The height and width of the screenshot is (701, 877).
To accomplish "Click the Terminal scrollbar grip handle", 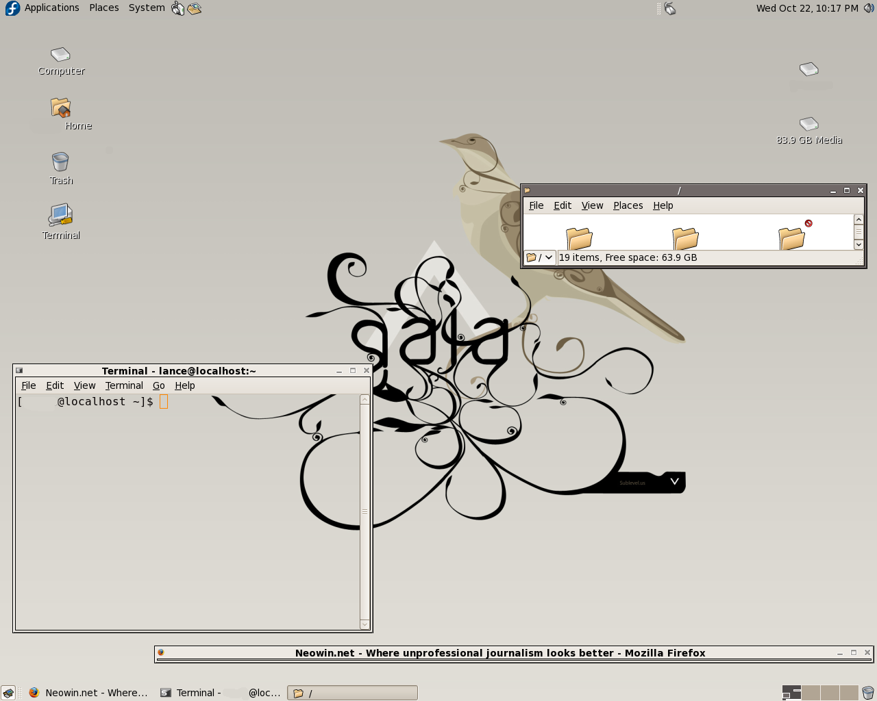I will 365,511.
